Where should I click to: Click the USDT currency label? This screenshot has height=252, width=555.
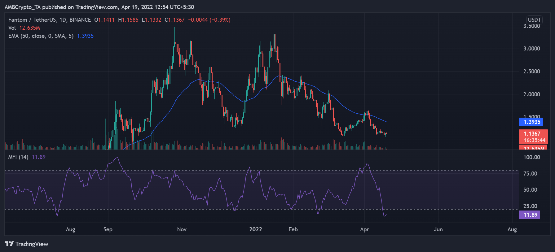pyautogui.click(x=534, y=20)
